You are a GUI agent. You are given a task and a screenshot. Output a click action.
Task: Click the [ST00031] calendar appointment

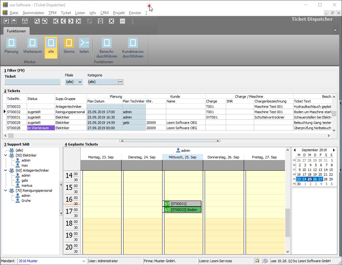(x=183, y=204)
